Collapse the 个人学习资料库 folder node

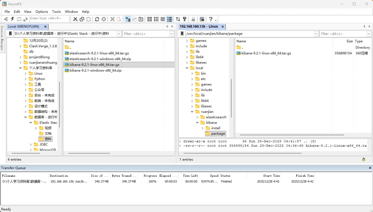[x=20, y=68]
